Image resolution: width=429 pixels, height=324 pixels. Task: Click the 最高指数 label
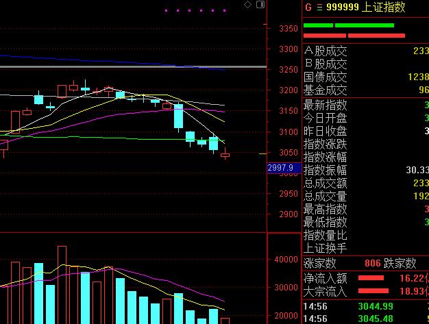tap(326, 209)
